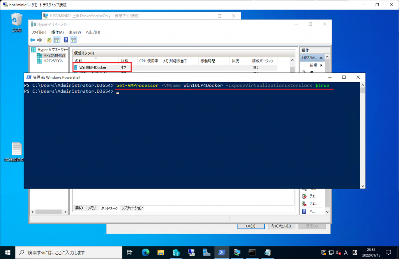Image resolution: width=399 pixels, height=259 pixels.
Task: Click the scroll up arrow of the 操作 pane
Action: click(327, 57)
